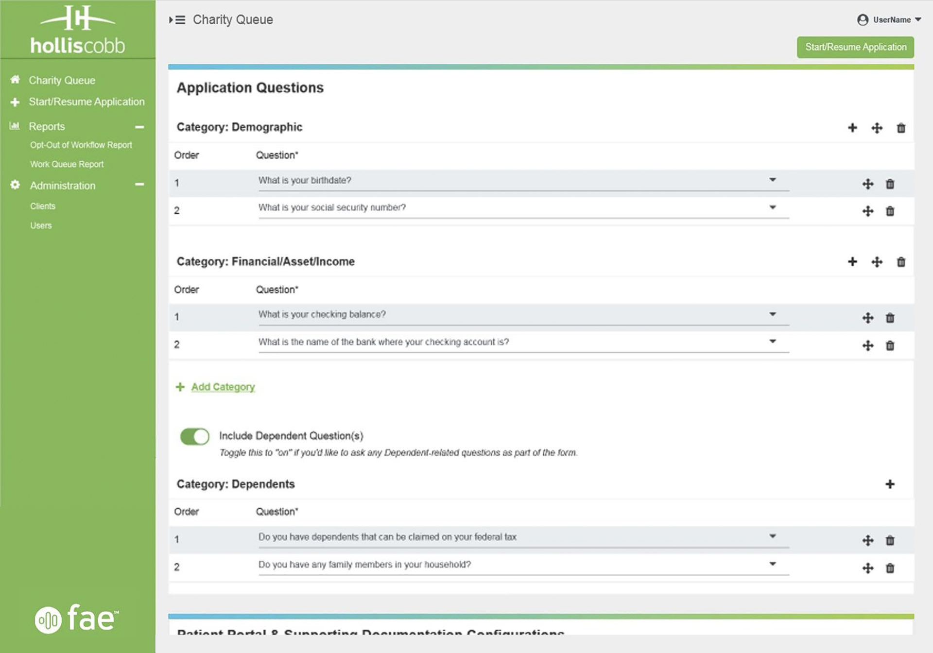Add a question to the Dependents category
Image resolution: width=933 pixels, height=653 pixels.
(x=890, y=484)
